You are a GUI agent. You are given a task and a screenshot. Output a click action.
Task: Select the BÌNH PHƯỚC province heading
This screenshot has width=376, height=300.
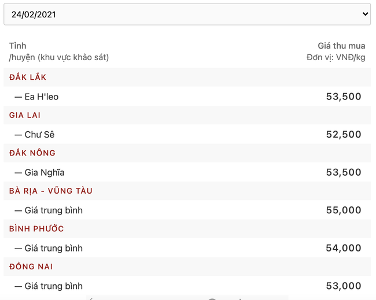pyautogui.click(x=36, y=228)
